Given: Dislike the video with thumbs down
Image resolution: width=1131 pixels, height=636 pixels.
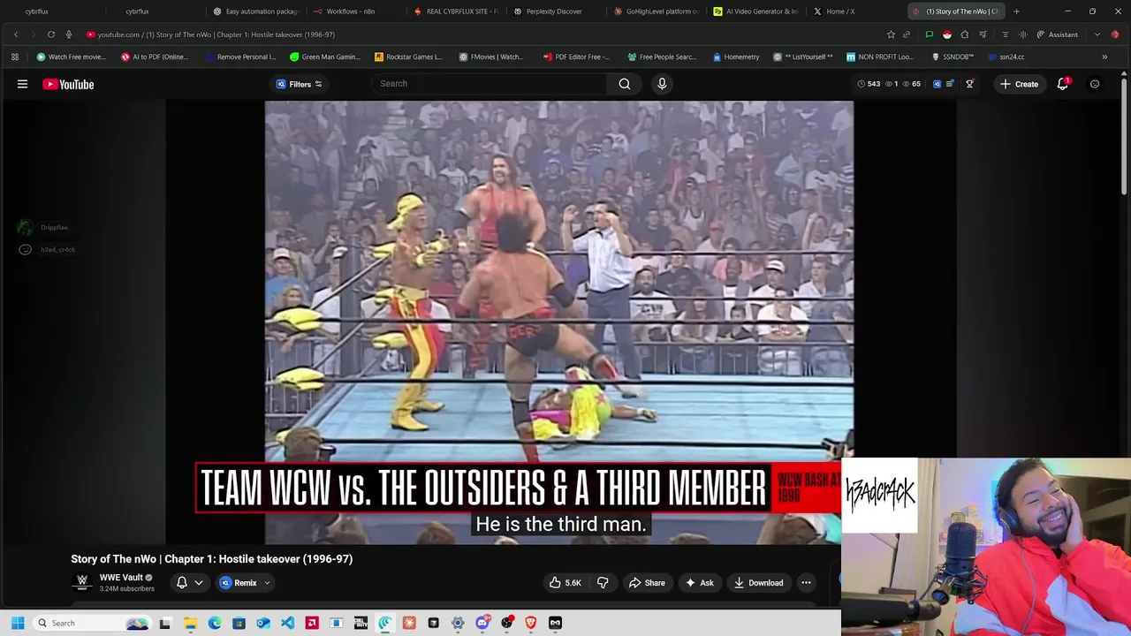Looking at the screenshot, I should (603, 583).
